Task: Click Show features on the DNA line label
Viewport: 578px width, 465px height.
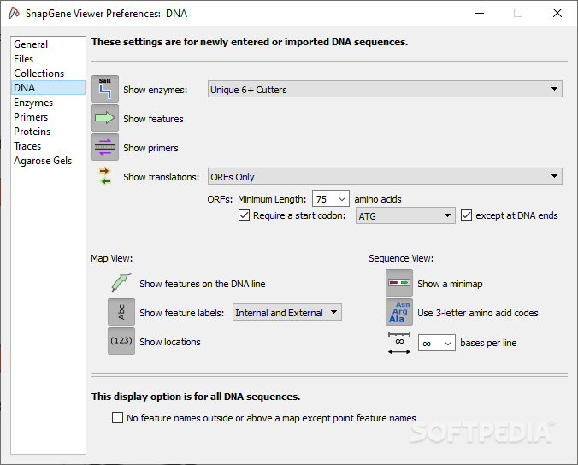Action: (x=203, y=284)
